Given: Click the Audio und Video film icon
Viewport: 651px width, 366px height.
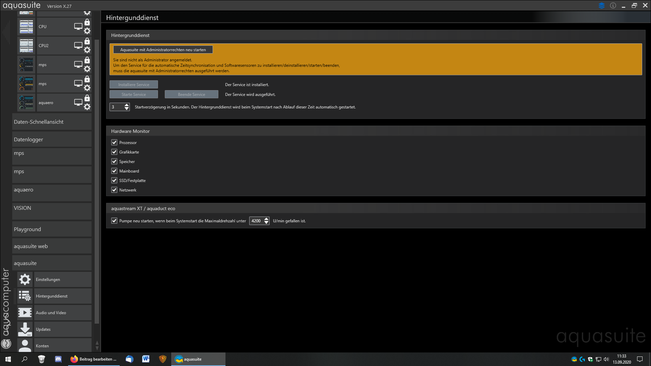Looking at the screenshot, I should click(x=25, y=312).
